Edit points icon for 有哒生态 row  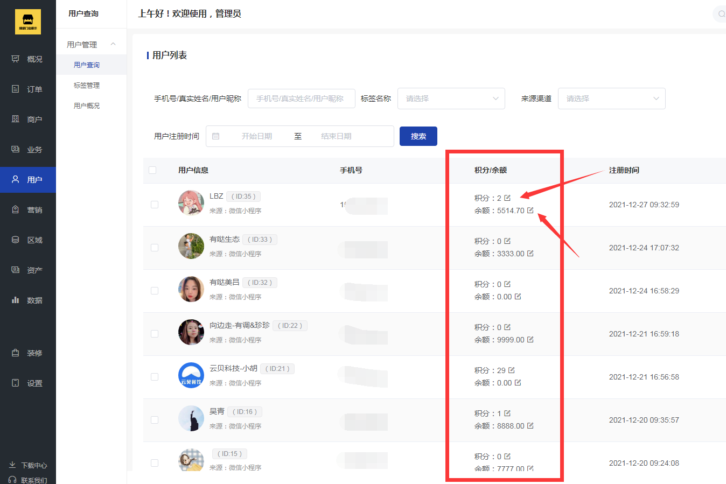click(507, 241)
